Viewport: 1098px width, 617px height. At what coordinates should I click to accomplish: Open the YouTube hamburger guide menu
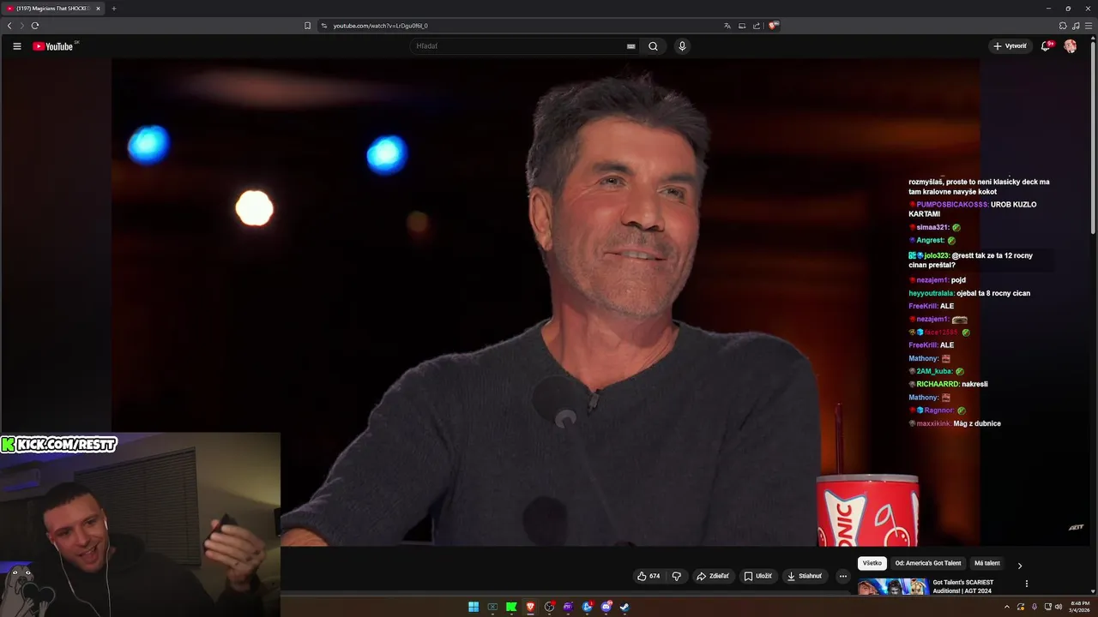[16, 46]
